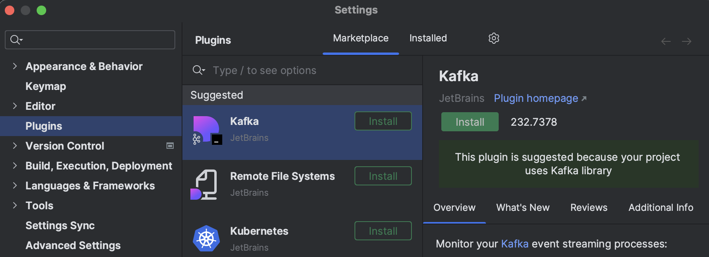This screenshot has height=257, width=709.
Task: Install Kafka with the green filled button
Action: tap(470, 122)
